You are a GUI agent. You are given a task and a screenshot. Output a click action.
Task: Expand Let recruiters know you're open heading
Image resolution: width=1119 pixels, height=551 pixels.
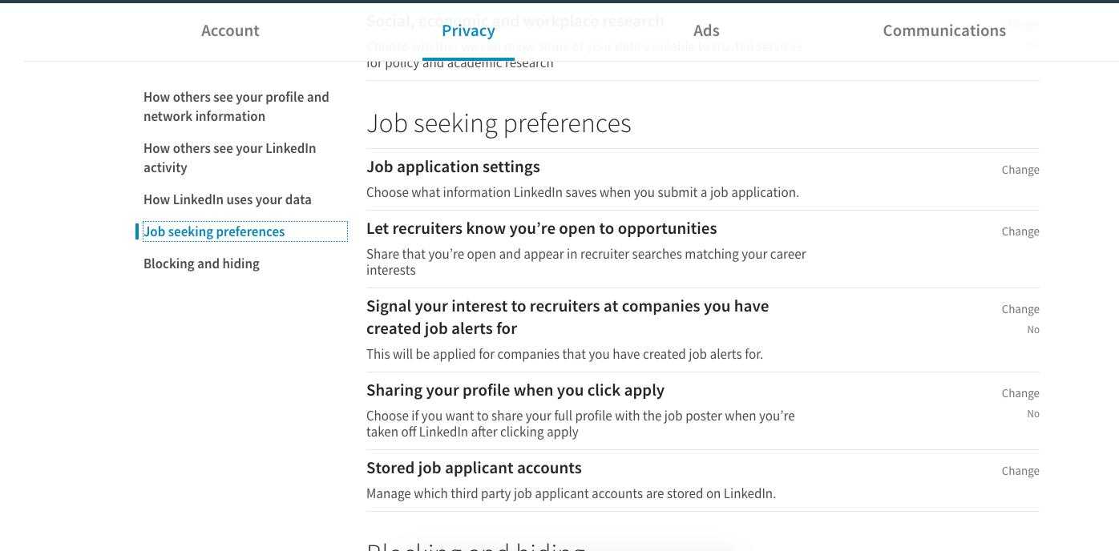[x=542, y=228]
